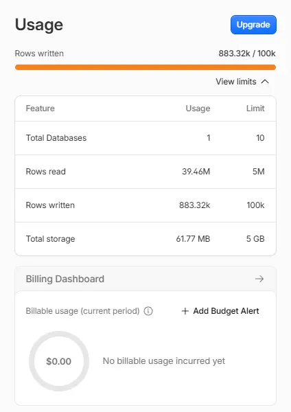Click the Limit column header

[255, 108]
